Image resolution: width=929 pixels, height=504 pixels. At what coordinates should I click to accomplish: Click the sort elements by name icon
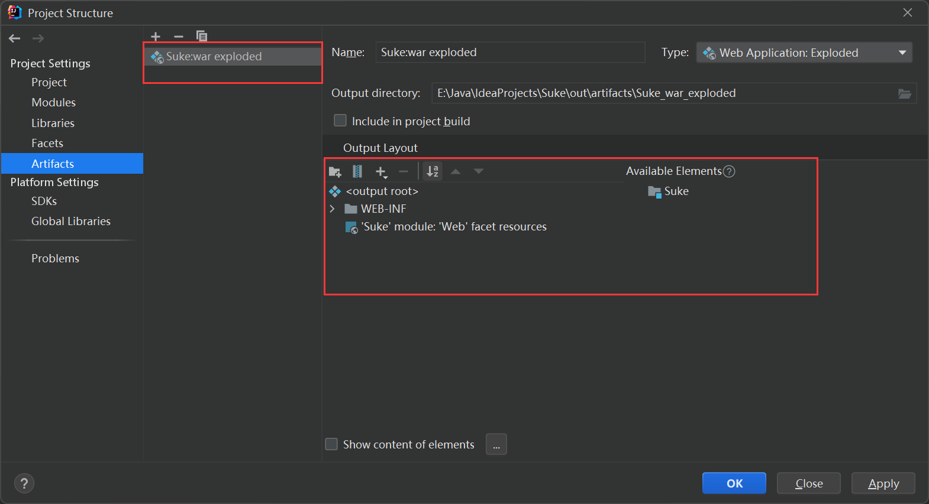(433, 171)
